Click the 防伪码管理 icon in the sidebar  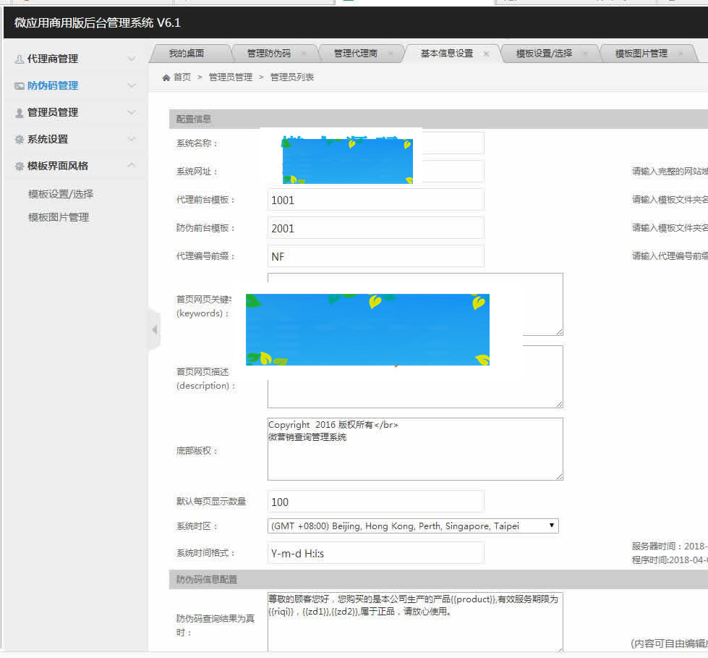pos(20,85)
